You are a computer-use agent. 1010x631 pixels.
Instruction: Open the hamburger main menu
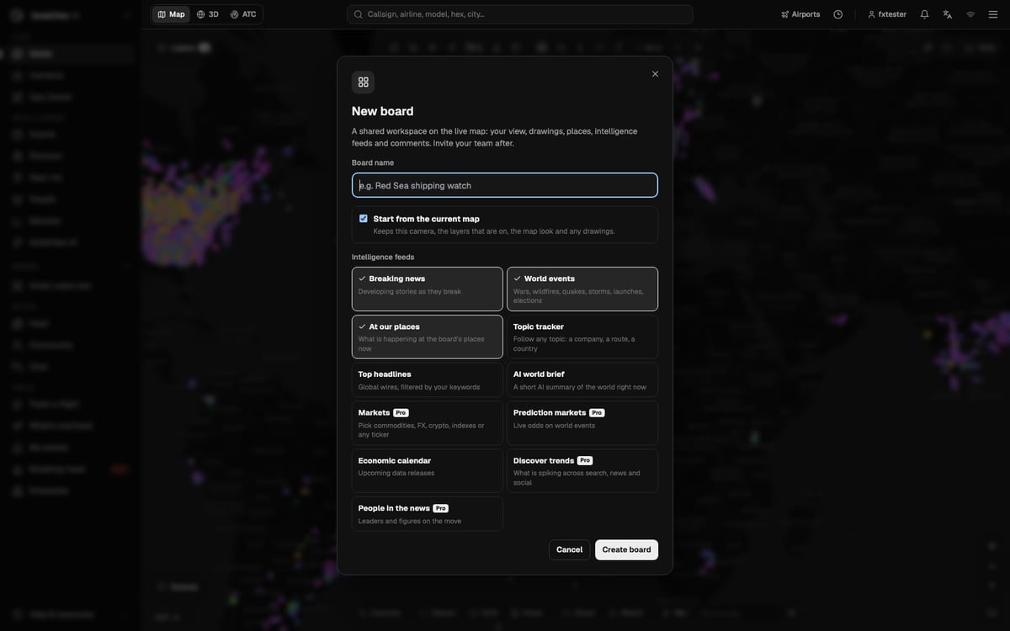pos(993,14)
